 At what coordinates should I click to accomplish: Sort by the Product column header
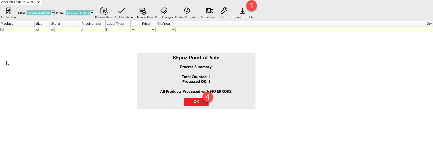pos(17,23)
